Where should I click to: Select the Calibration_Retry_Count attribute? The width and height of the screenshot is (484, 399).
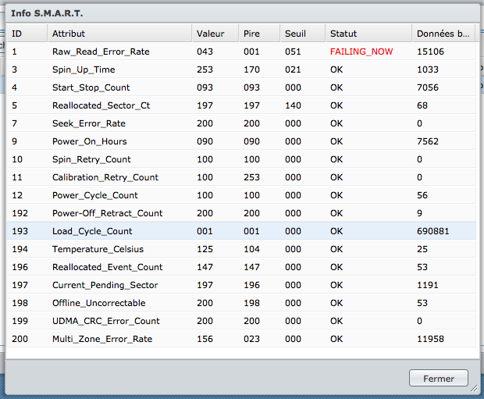pos(105,177)
